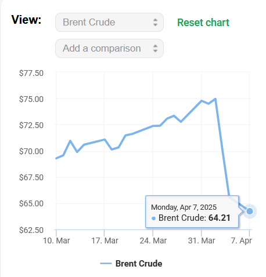Open the Add a comparison dropdown
The image size is (266, 277).
pyautogui.click(x=109, y=48)
